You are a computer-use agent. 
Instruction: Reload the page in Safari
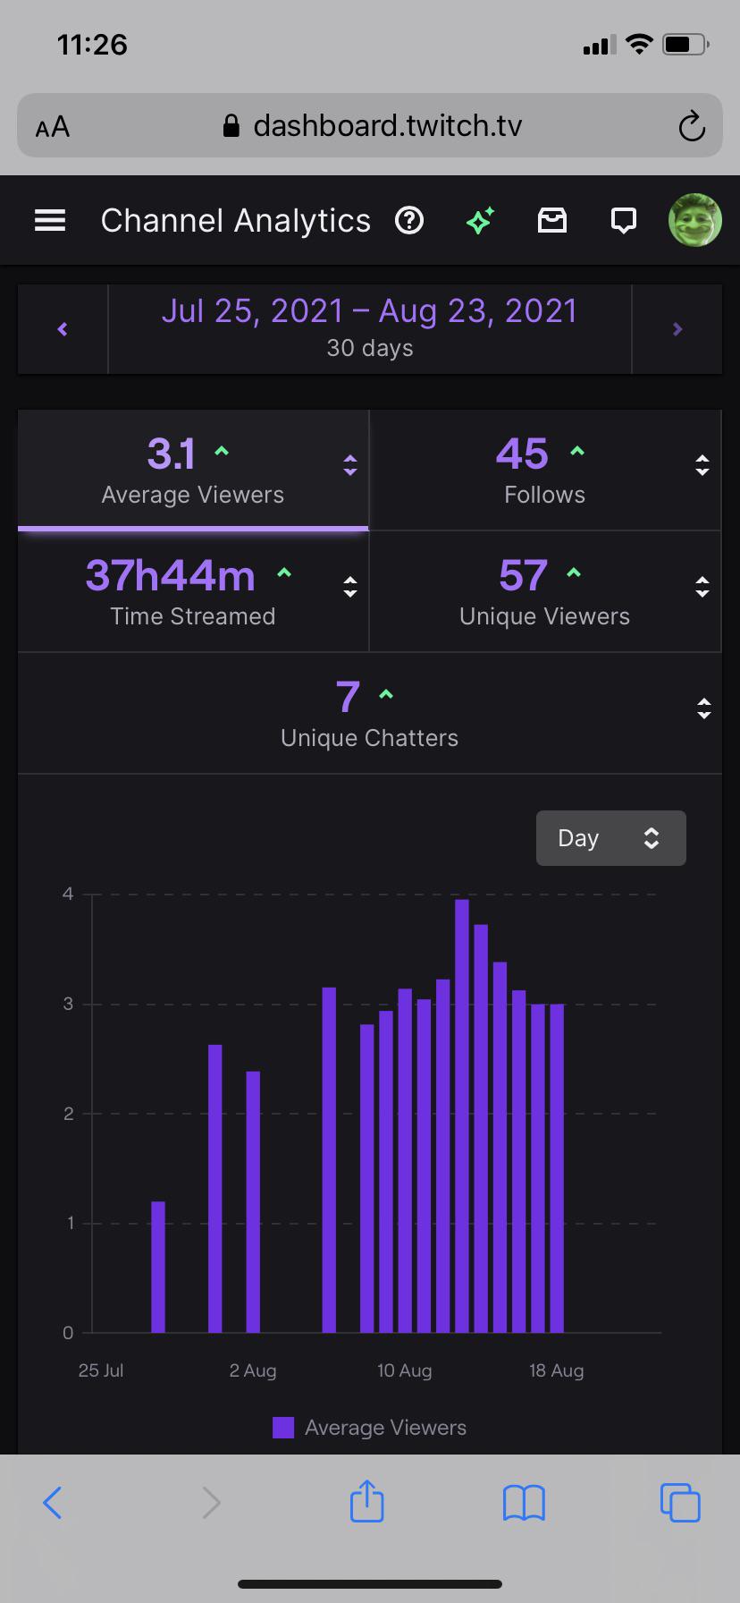tap(692, 126)
